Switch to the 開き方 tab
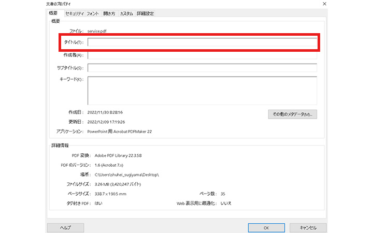Viewport: 373px width, 233px height. click(x=109, y=13)
